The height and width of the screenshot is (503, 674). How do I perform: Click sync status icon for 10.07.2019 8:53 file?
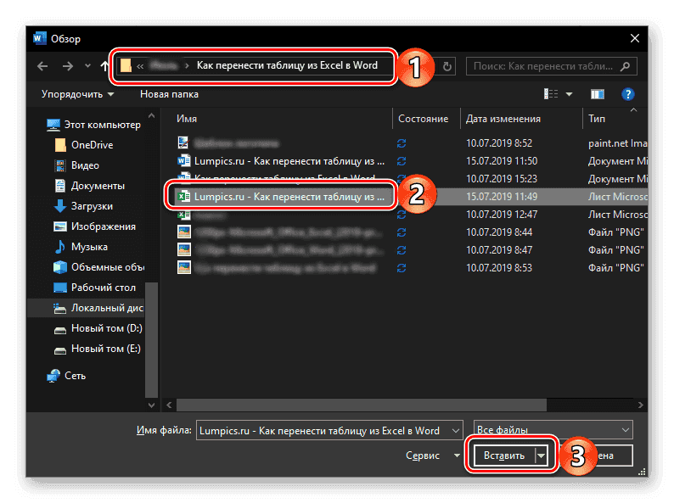pos(402,268)
